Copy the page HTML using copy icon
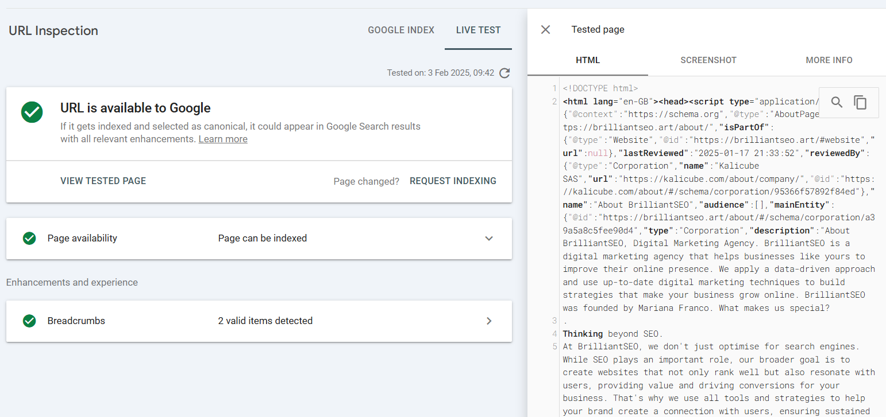The width and height of the screenshot is (886, 417). (x=860, y=102)
